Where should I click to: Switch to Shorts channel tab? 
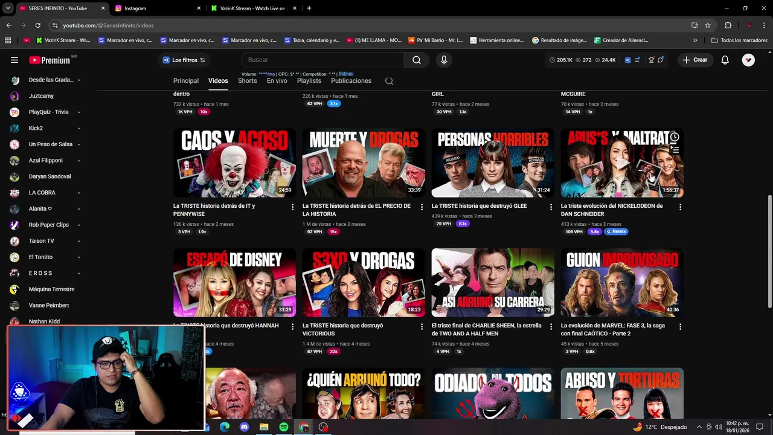[247, 81]
